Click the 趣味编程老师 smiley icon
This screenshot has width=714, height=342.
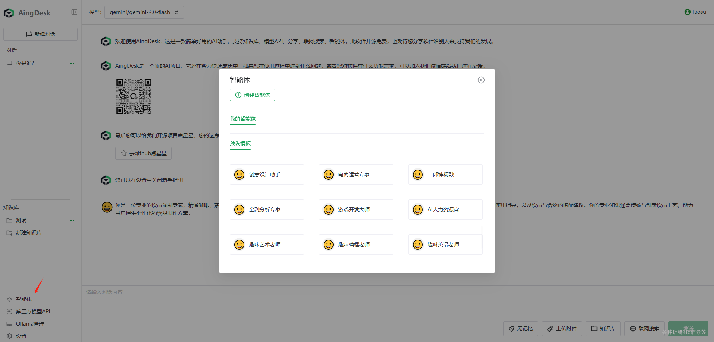(329, 244)
